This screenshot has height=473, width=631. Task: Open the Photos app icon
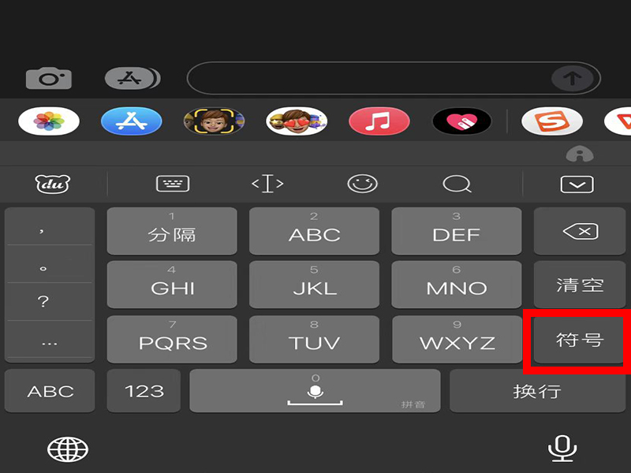click(x=49, y=121)
